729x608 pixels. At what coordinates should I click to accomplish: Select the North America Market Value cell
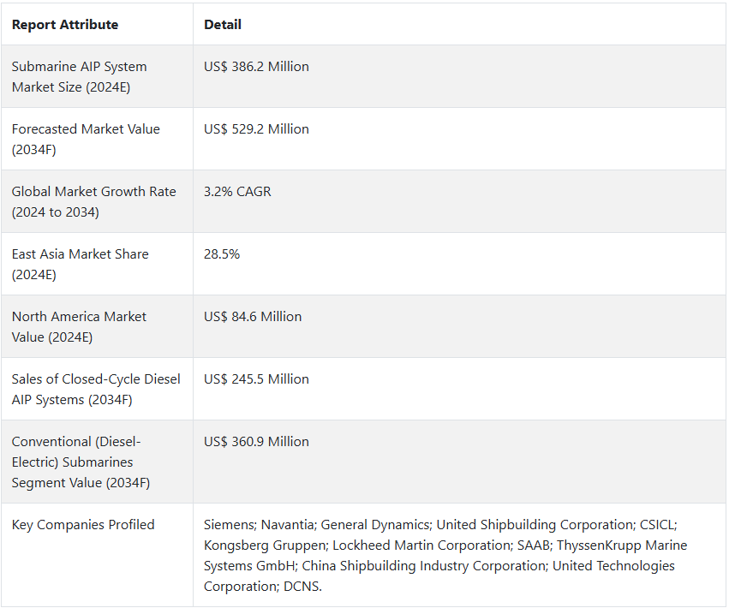(97, 327)
